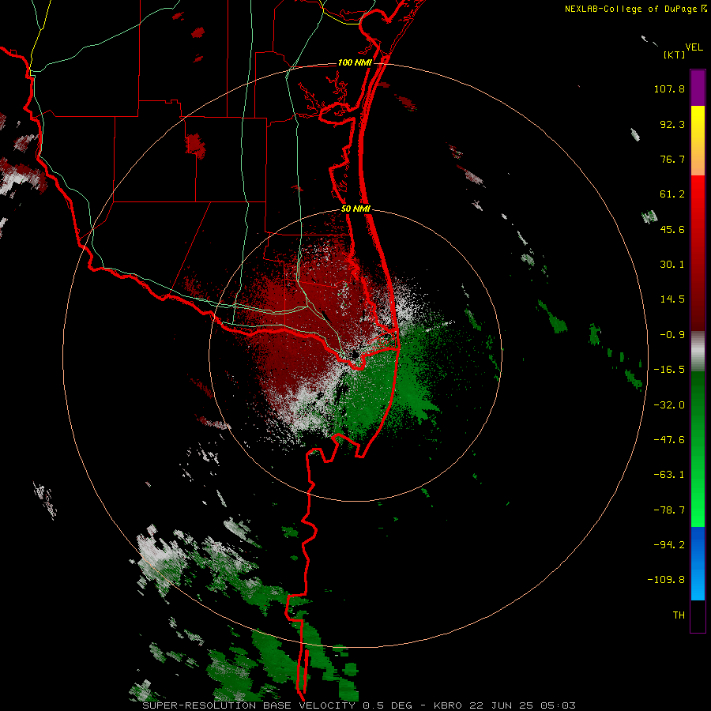Image resolution: width=711 pixels, height=711 pixels.
Task: Click the 14.5 value on the velocity scale
Action: click(x=672, y=299)
